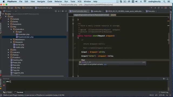
Task: Click the volume icon in menu bar
Action: [x=137, y=1]
